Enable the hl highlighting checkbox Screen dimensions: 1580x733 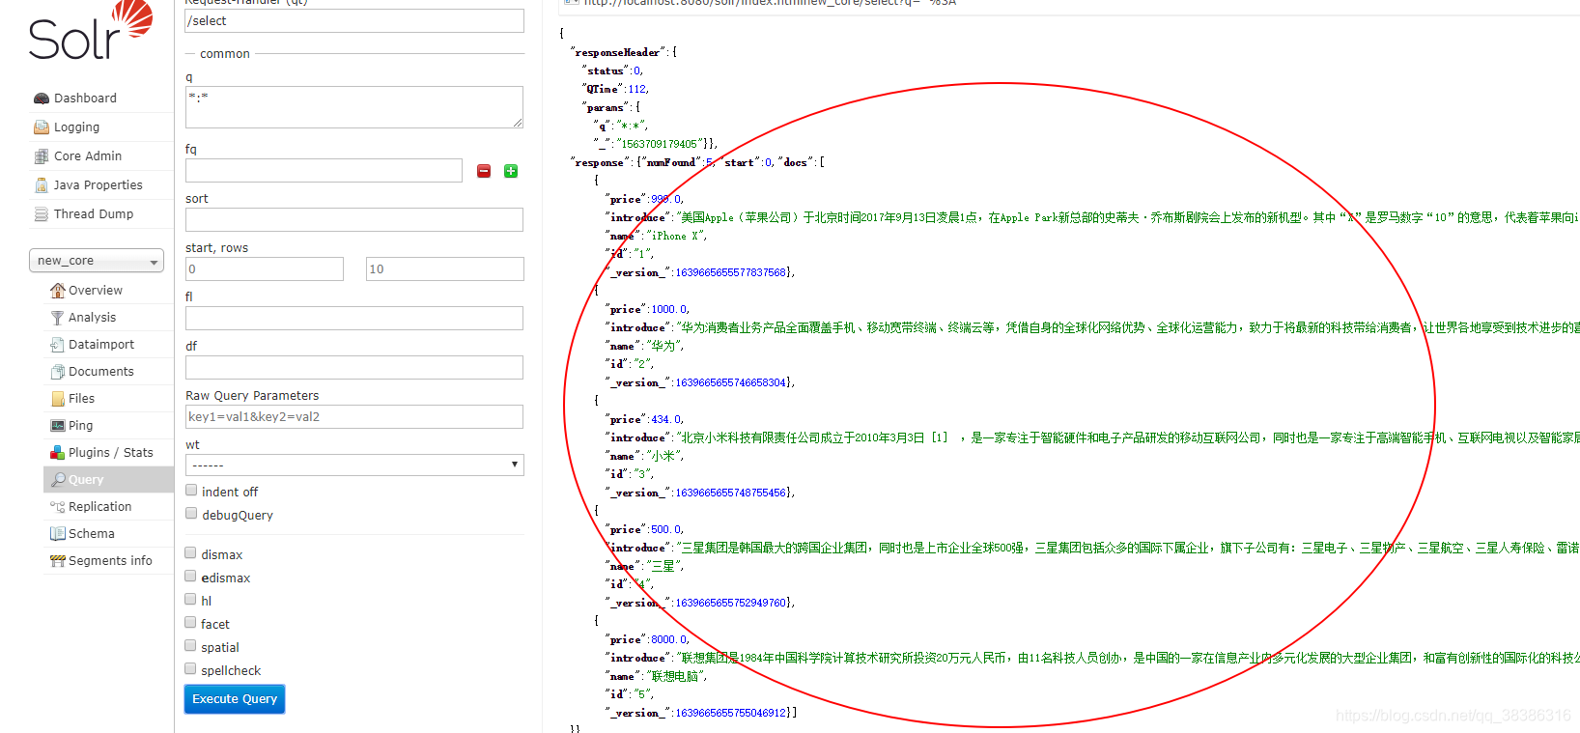tap(190, 600)
